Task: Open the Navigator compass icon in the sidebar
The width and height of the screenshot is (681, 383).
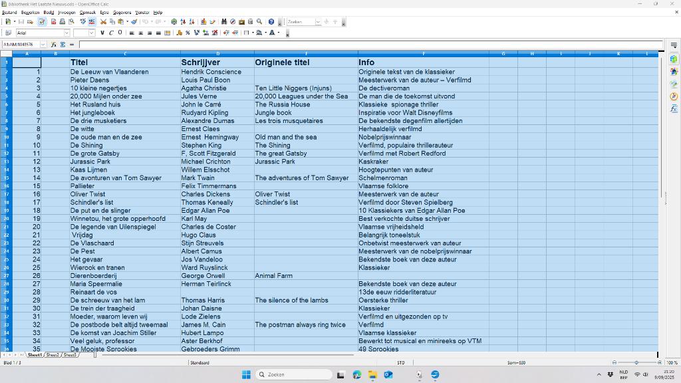Action: (674, 96)
